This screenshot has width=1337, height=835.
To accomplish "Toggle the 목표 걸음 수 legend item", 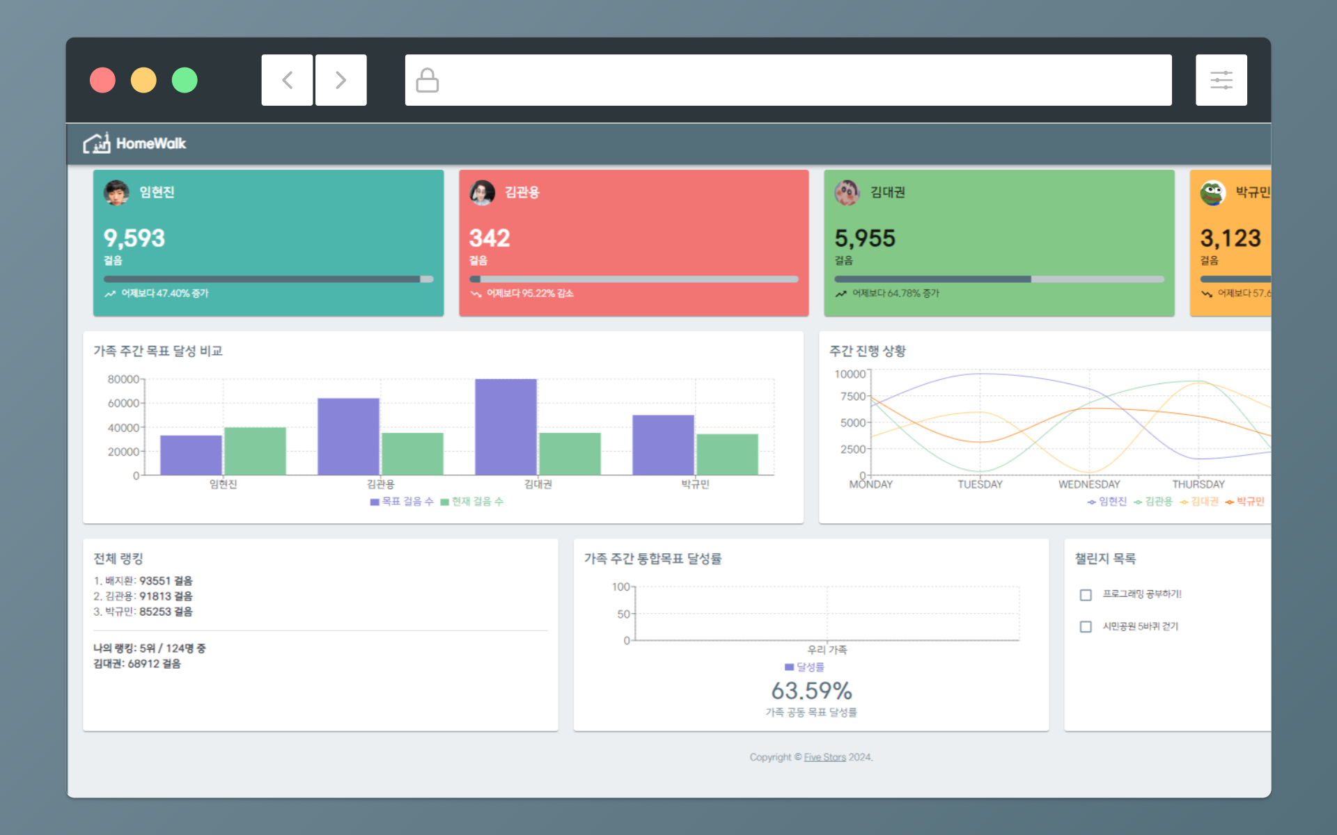I will (x=402, y=502).
